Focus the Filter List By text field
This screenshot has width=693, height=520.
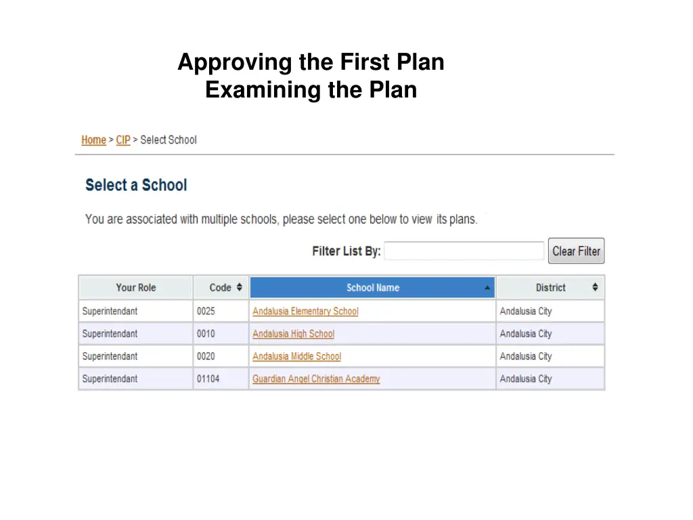click(464, 251)
